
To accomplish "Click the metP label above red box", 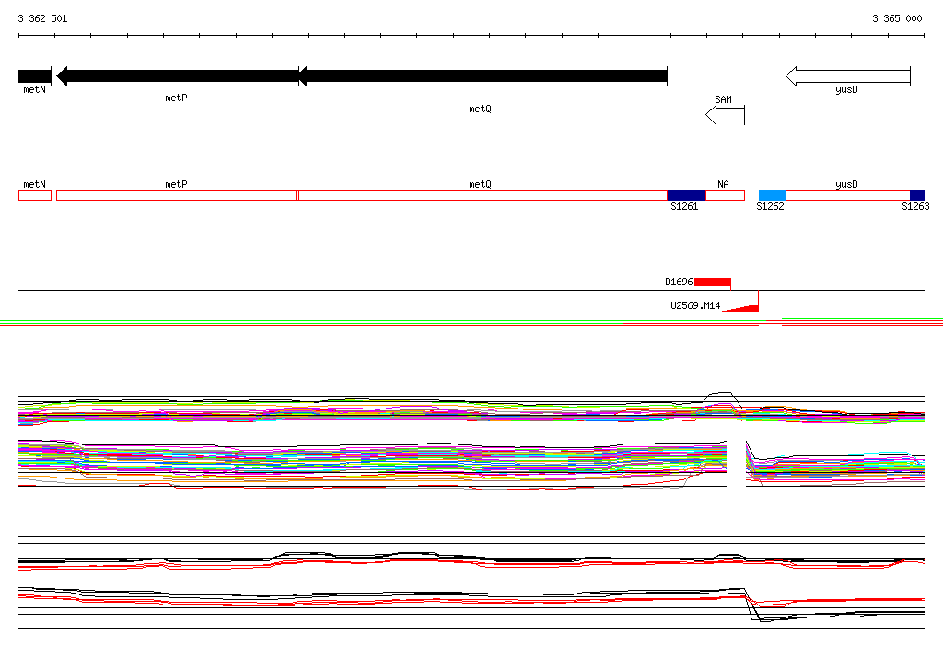I will 176,185.
